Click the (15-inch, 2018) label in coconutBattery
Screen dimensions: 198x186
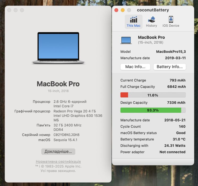[x=150, y=42]
